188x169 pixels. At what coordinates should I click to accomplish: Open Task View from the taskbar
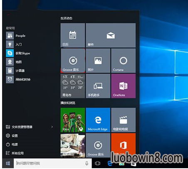click(97, 163)
